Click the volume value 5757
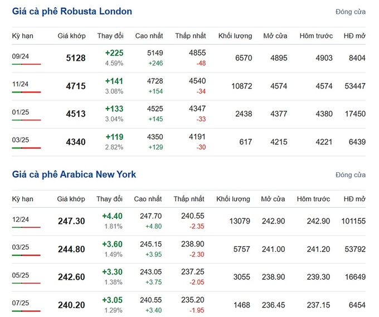 [241, 249]
